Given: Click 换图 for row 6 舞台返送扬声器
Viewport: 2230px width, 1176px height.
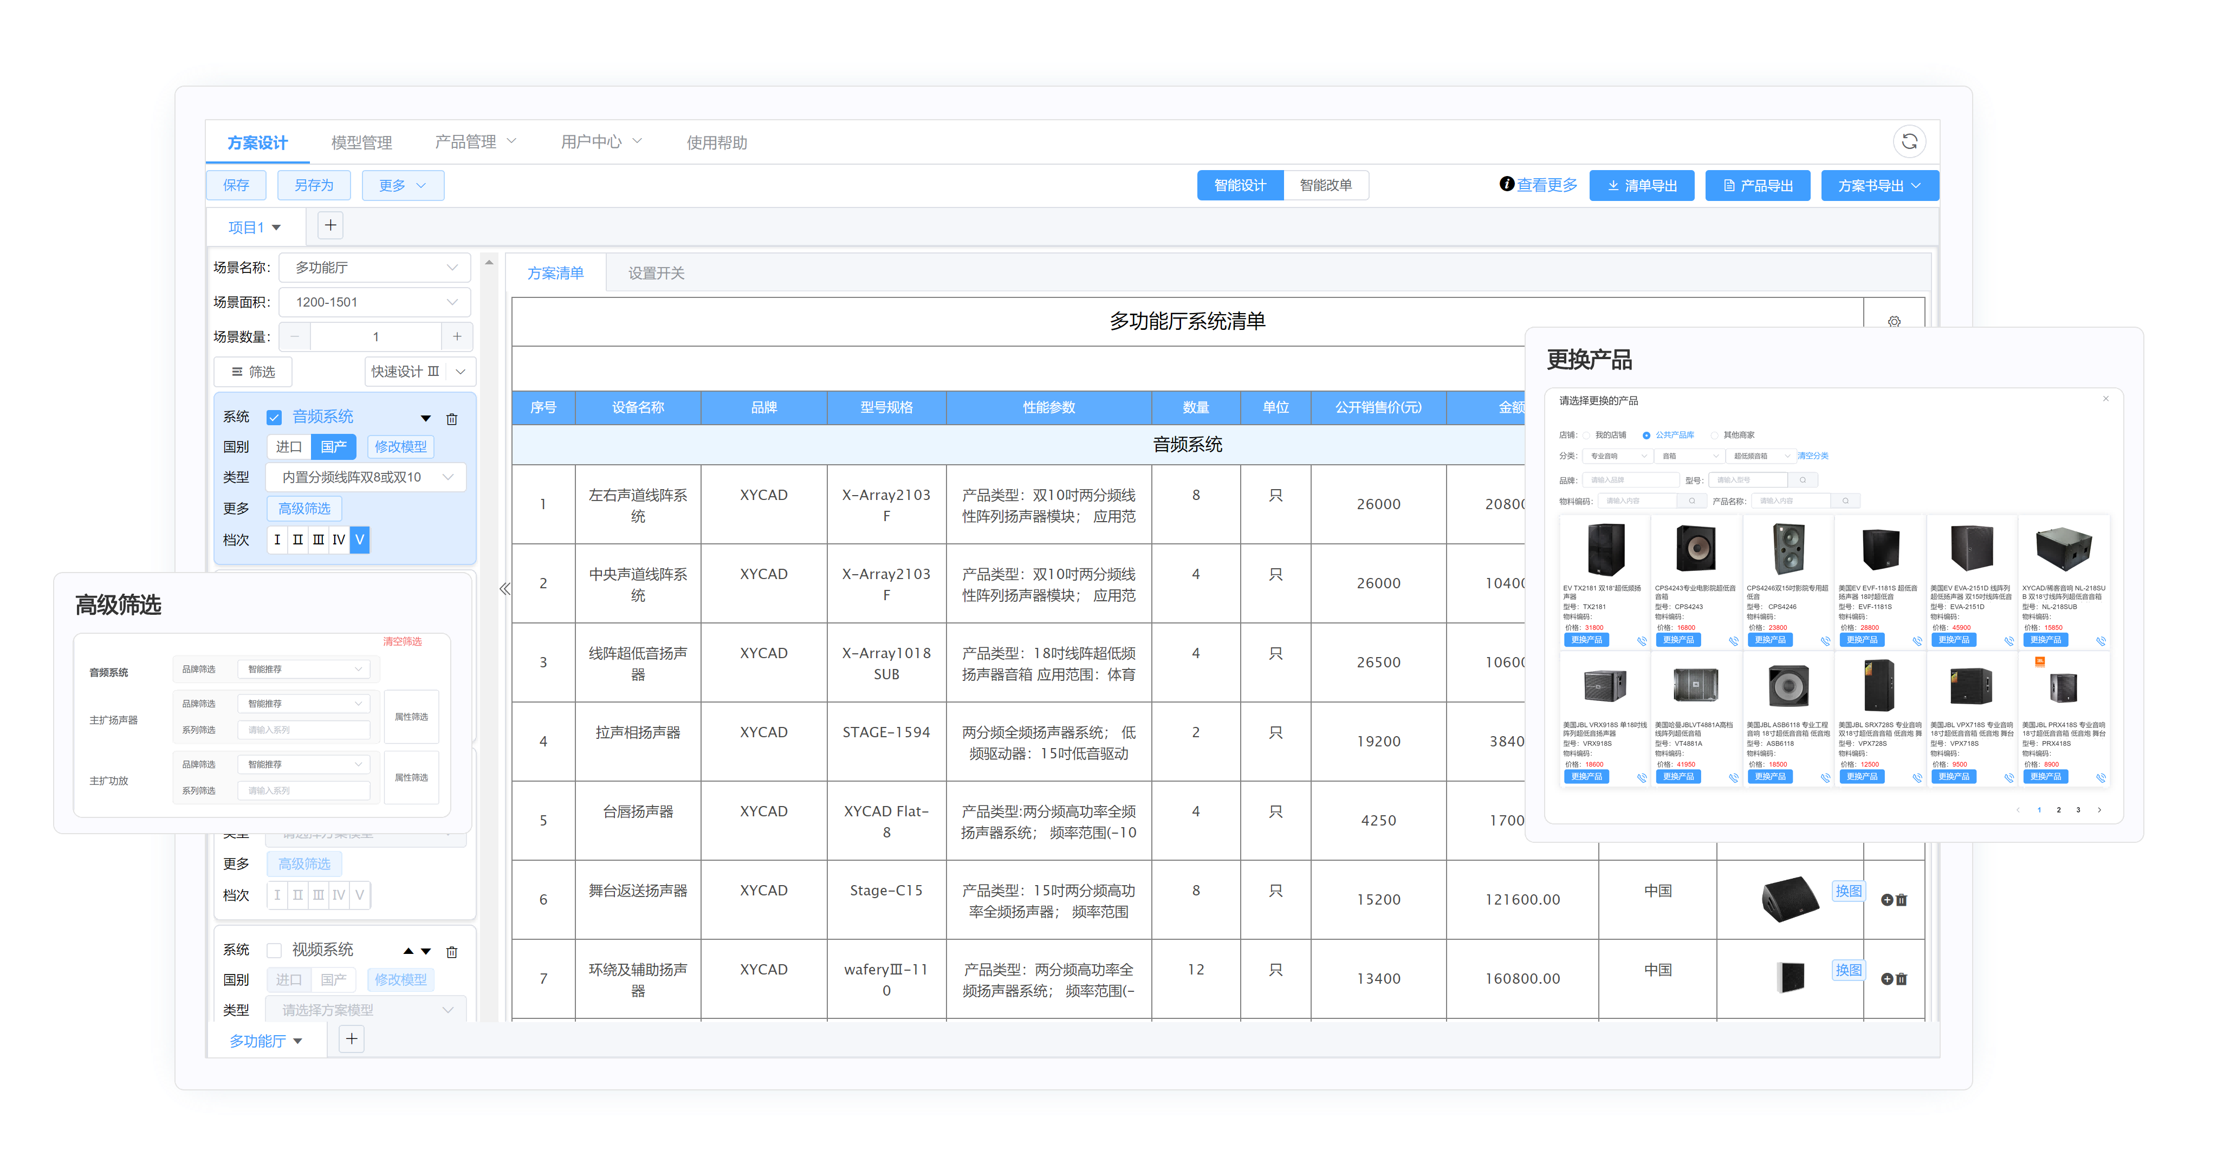Looking at the screenshot, I should 1848,891.
